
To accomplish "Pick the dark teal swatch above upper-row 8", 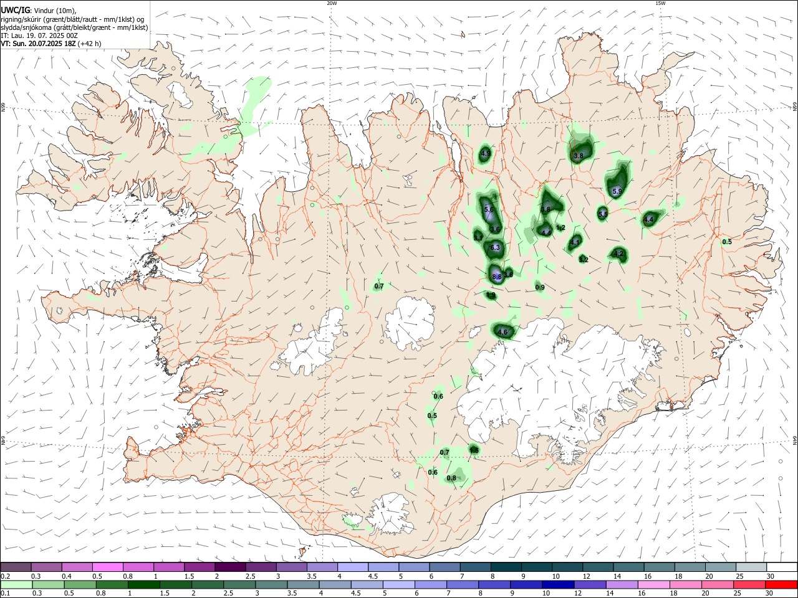I will (x=506, y=567).
